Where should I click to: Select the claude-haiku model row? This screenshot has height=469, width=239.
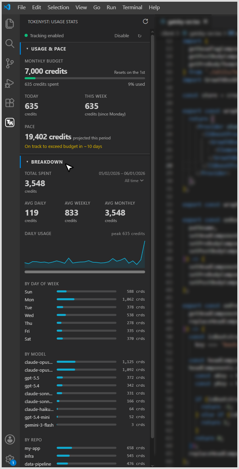click(85, 409)
